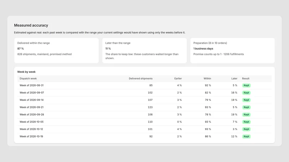Image resolution: width=289 pixels, height=162 pixels.
Task: Click the Within value 92 % for week 2026-08-31
Action: pos(208,85)
